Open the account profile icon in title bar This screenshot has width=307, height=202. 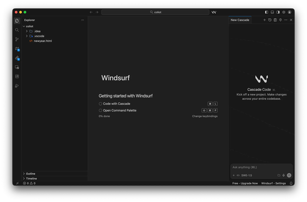(290, 12)
